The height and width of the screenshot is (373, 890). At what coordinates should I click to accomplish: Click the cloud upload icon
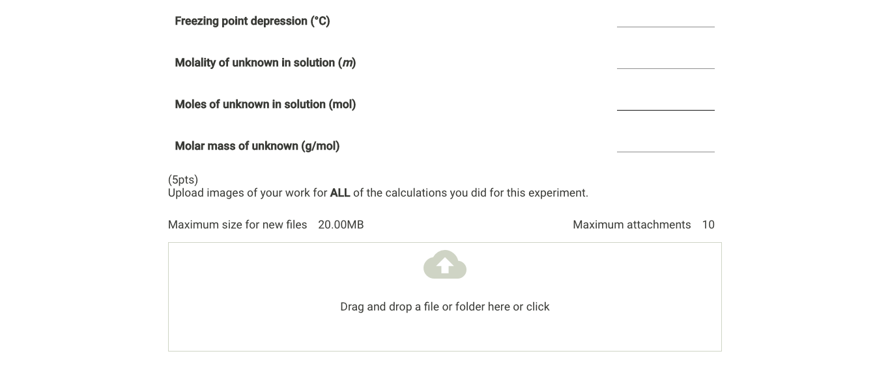click(x=444, y=265)
